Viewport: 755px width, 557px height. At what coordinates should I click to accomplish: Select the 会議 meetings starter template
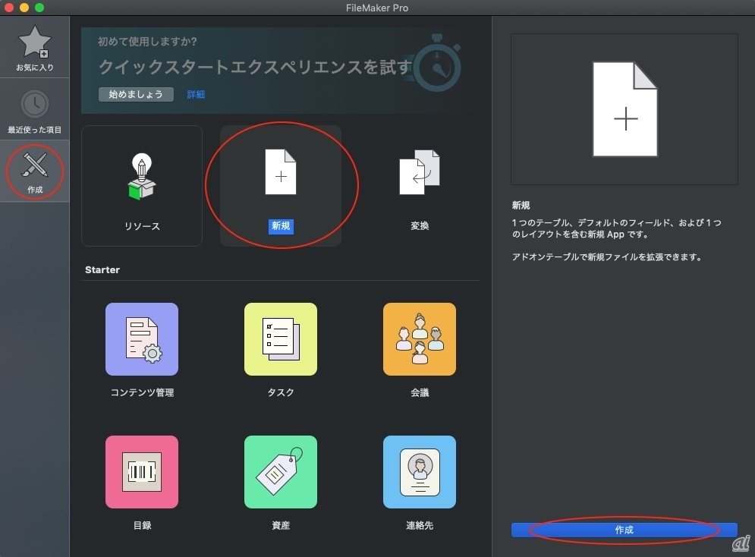pos(420,339)
